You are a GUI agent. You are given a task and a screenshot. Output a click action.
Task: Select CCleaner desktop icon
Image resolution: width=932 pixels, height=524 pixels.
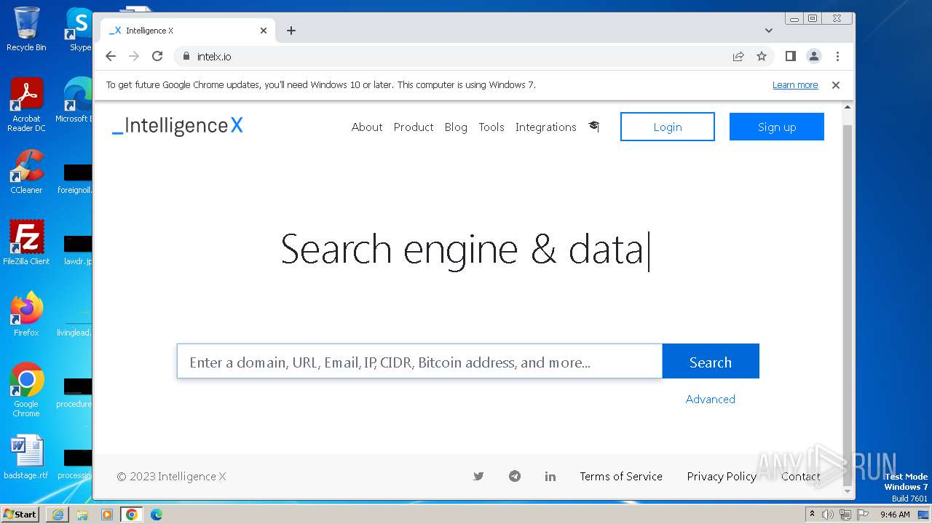click(26, 172)
